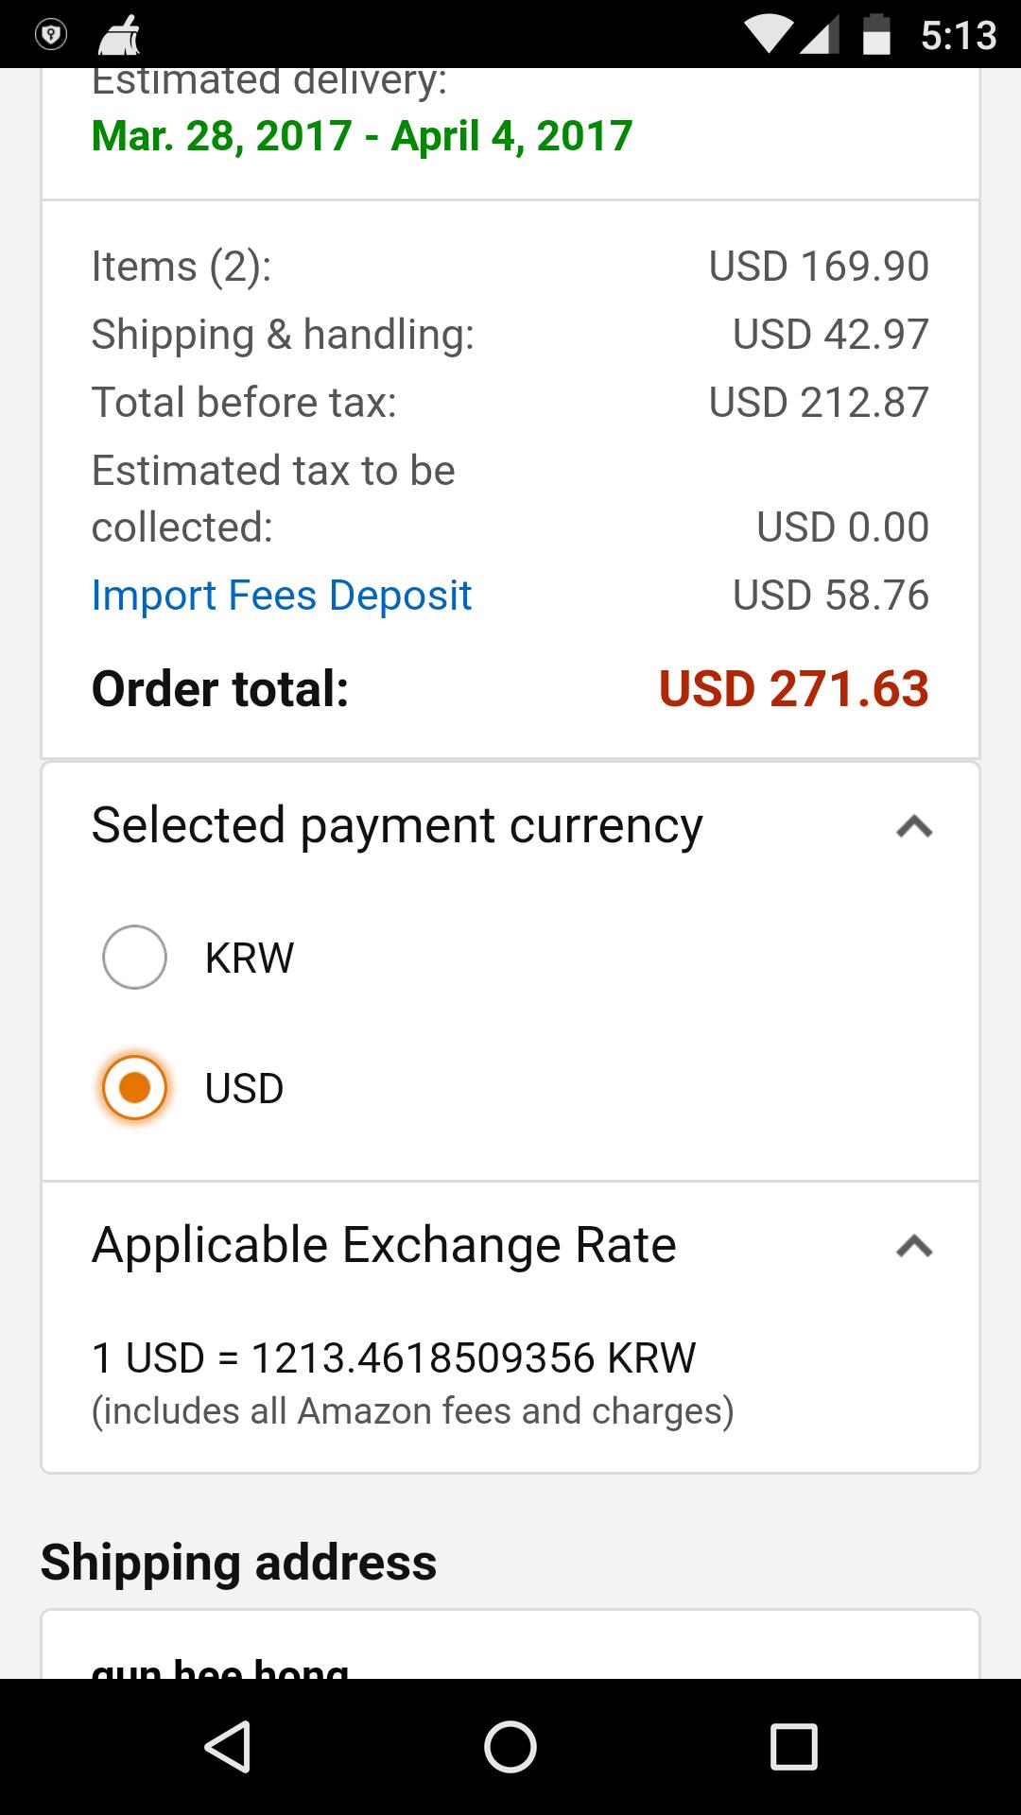Tap the USD currency label
This screenshot has width=1021, height=1815.
(244, 1088)
